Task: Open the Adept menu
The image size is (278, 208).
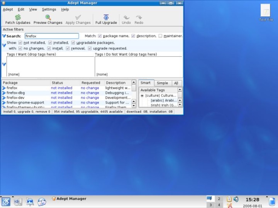Action: coord(8,9)
